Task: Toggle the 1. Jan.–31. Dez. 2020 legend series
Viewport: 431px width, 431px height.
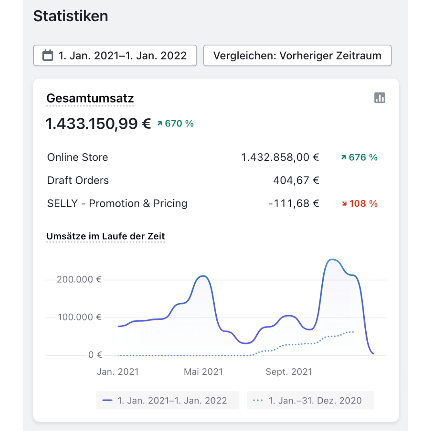Action: point(310,400)
